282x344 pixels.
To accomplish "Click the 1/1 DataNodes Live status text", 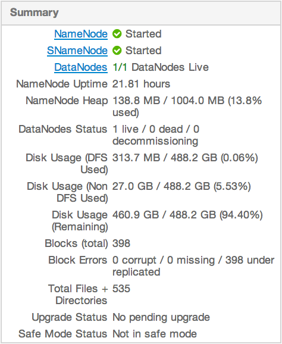I will pos(160,67).
